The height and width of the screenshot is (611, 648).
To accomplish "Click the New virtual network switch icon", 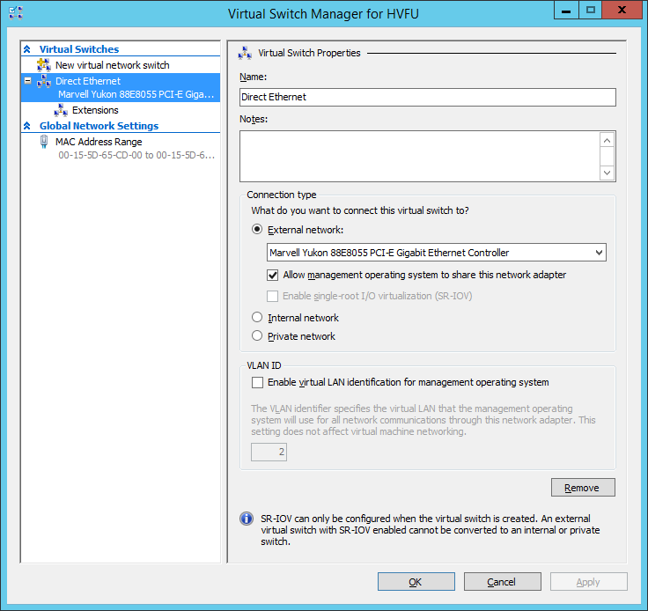I will [44, 65].
